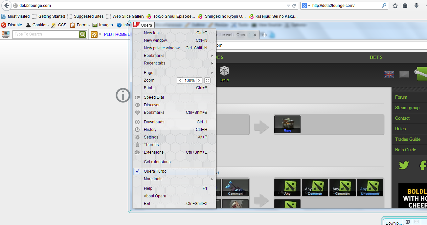Open the PLDT HOME link
This screenshot has height=225, width=427.
[117, 34]
